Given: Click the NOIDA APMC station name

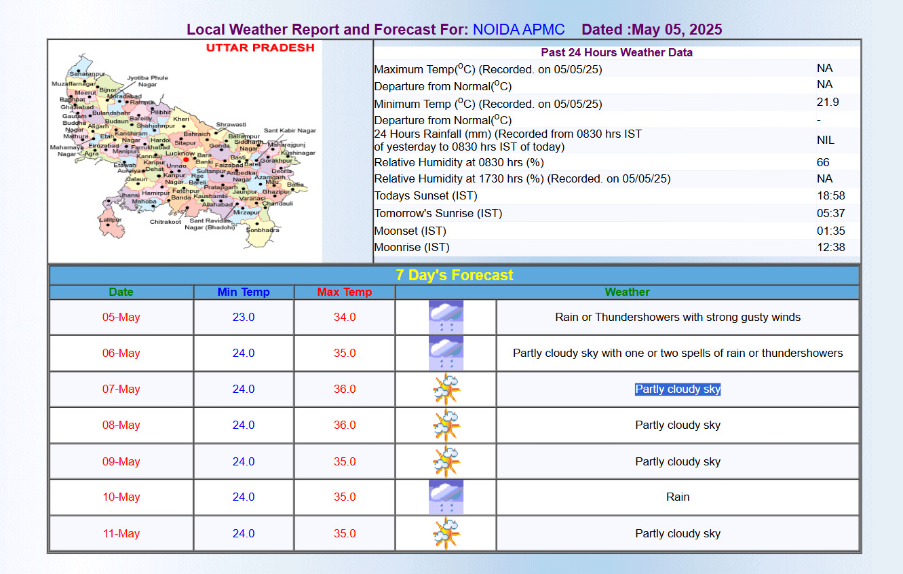Looking at the screenshot, I should pyautogui.click(x=518, y=30).
